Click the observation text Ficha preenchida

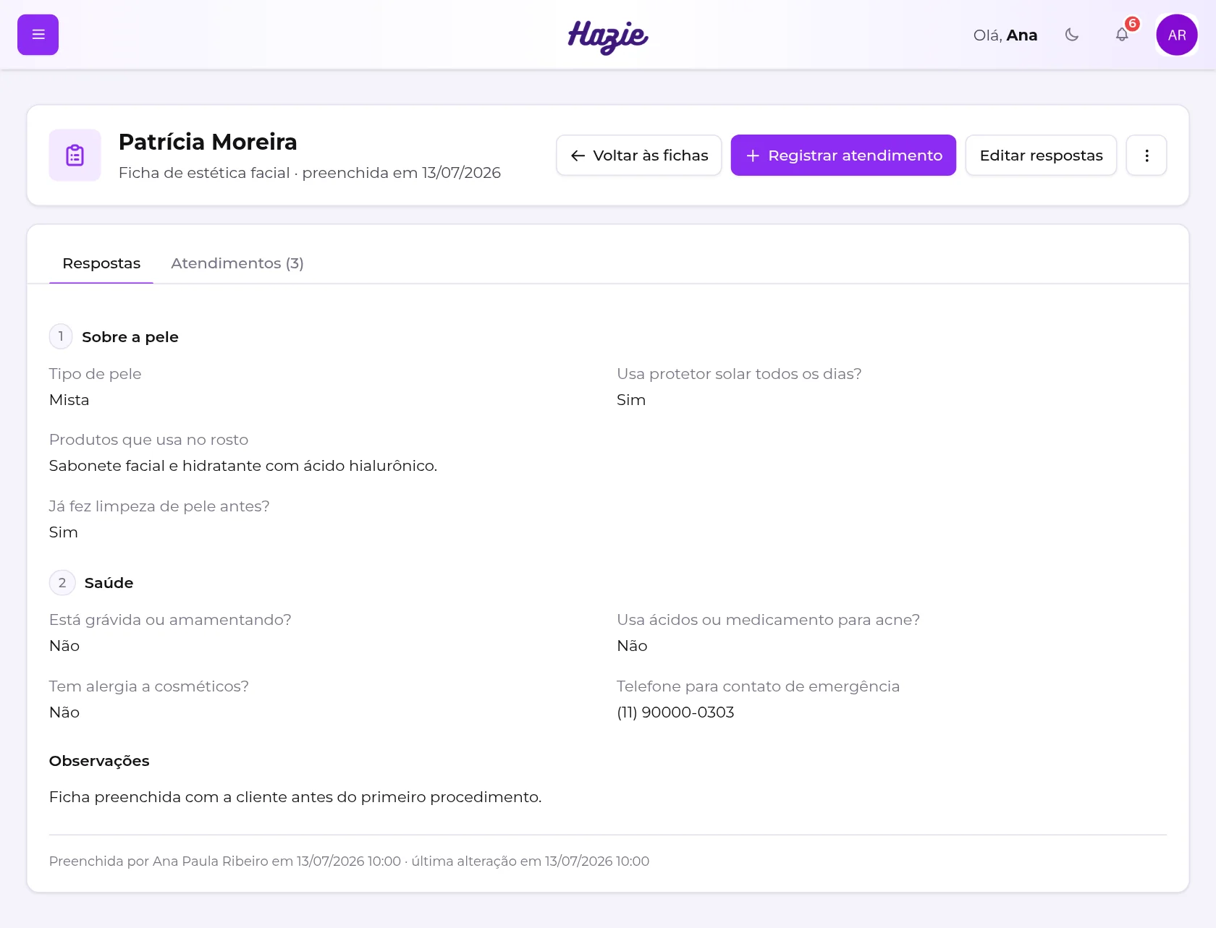295,797
